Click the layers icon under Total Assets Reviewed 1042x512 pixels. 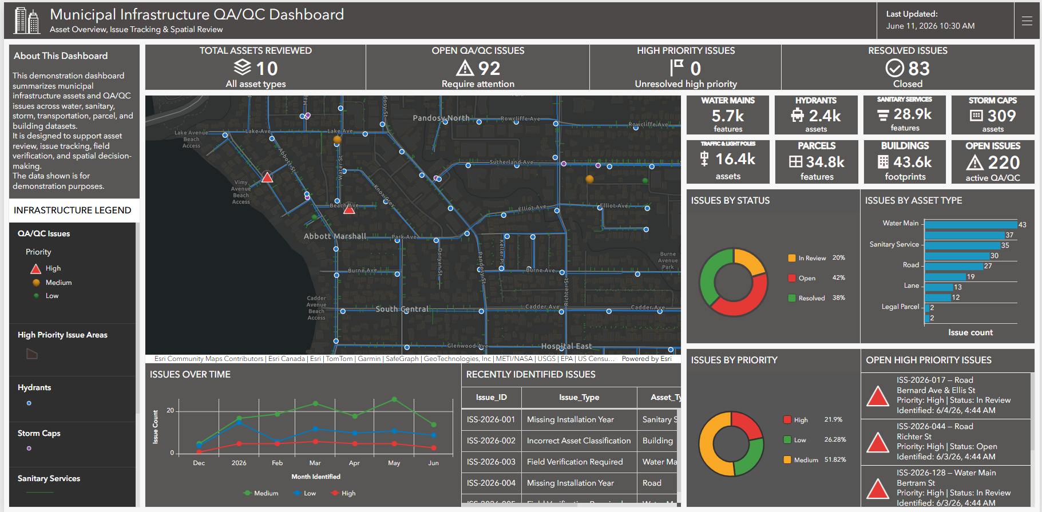(243, 68)
